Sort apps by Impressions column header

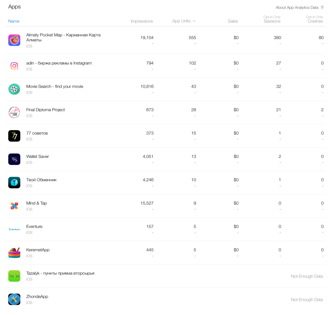coord(142,21)
